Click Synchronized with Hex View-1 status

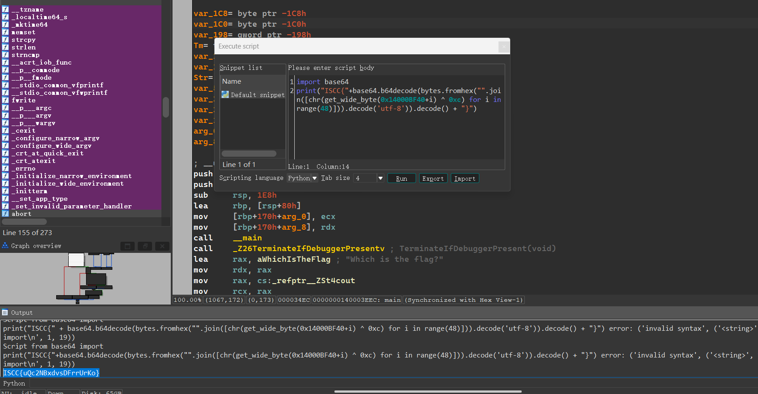click(464, 300)
